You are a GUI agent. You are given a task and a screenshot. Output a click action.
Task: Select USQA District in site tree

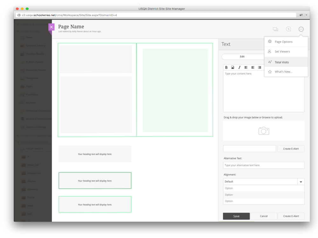pyautogui.click(x=34, y=149)
